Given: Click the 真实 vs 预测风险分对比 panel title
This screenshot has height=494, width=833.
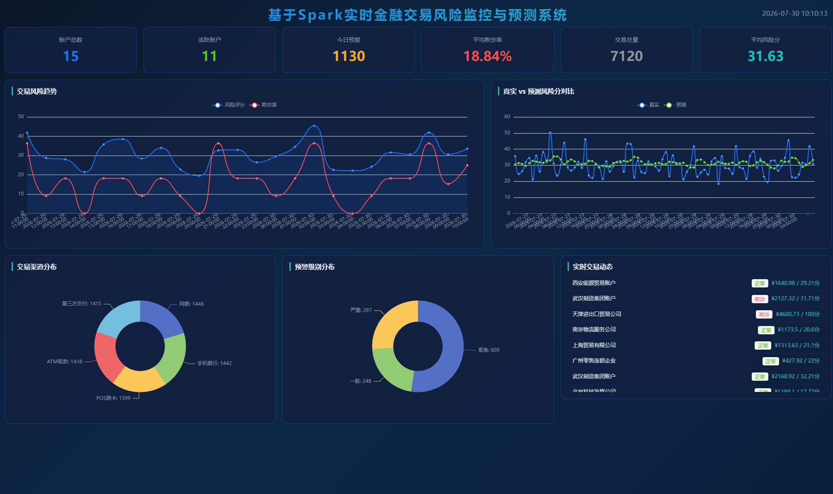Looking at the screenshot, I should 538,91.
